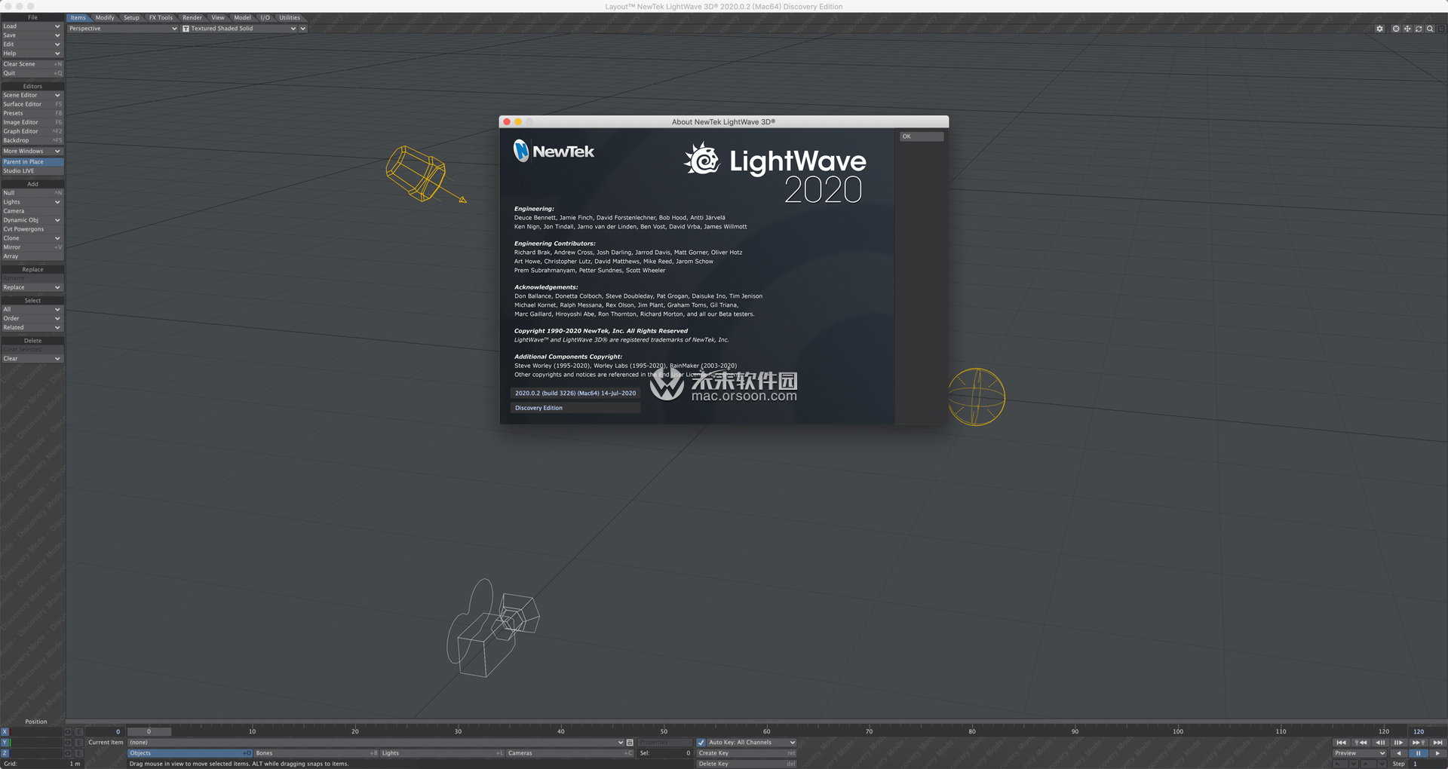1448x769 pixels.
Task: Select the yellow sphere null in viewport
Action: pyautogui.click(x=977, y=397)
